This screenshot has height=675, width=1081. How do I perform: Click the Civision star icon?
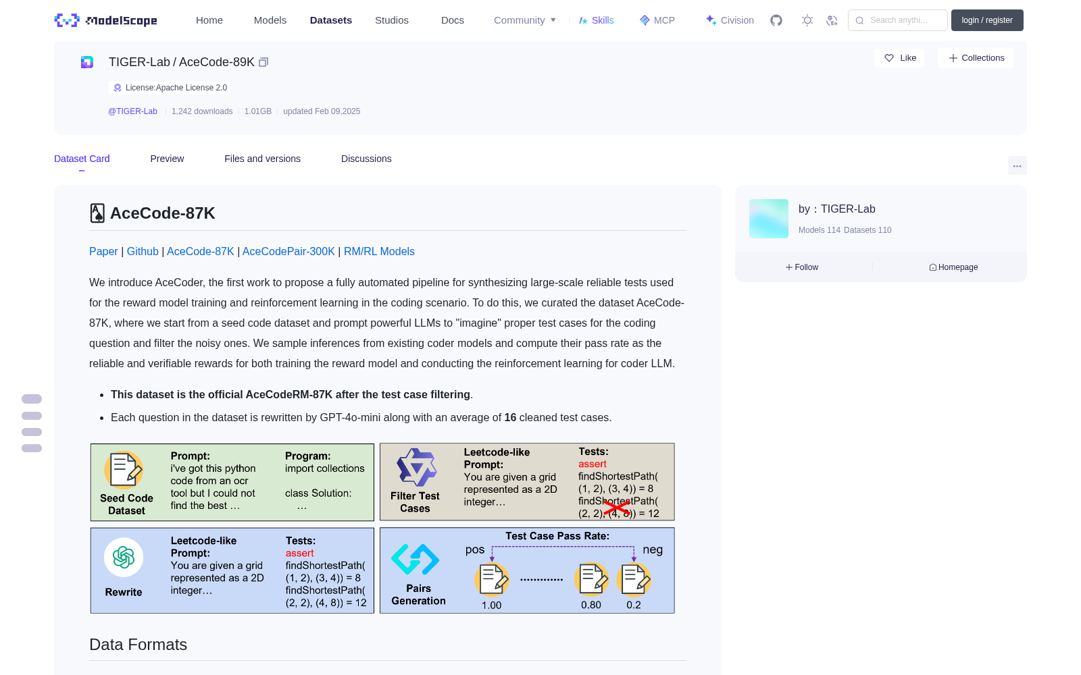click(x=711, y=20)
